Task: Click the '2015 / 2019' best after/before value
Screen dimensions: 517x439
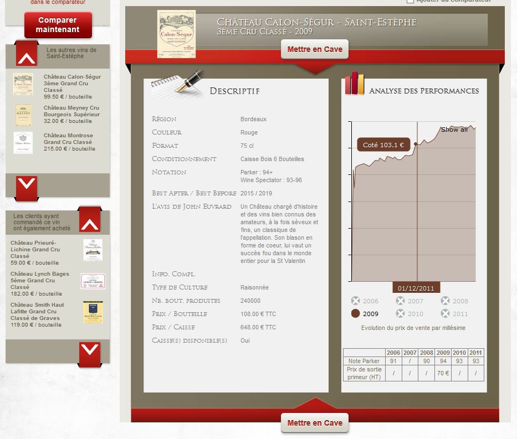Action: (256, 193)
